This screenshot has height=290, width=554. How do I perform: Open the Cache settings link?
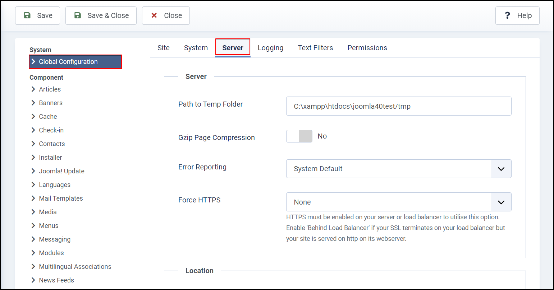tap(48, 116)
